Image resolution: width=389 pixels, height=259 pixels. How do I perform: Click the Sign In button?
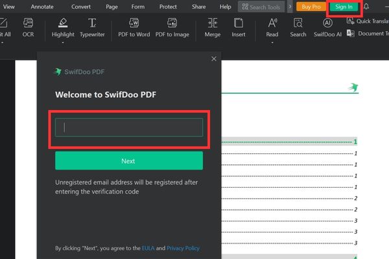344,6
